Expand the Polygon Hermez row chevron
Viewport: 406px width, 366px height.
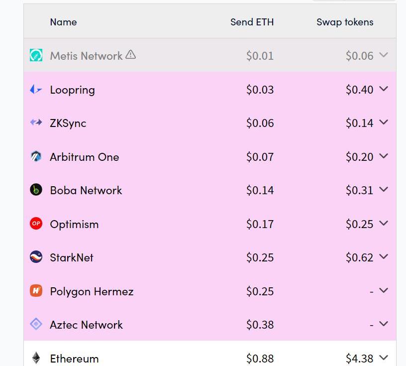click(383, 291)
